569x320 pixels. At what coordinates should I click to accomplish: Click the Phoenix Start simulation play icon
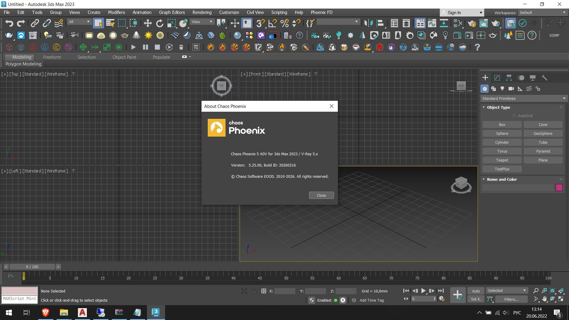[133, 47]
